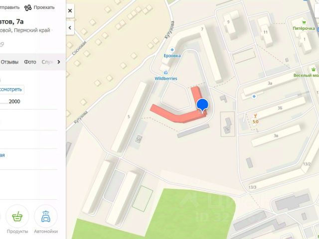This screenshot has width=319, height=239.
Task: Collapse the side panel with left chevron
Action: (70, 28)
